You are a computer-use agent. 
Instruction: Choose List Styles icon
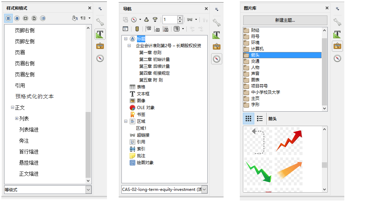(43, 18)
